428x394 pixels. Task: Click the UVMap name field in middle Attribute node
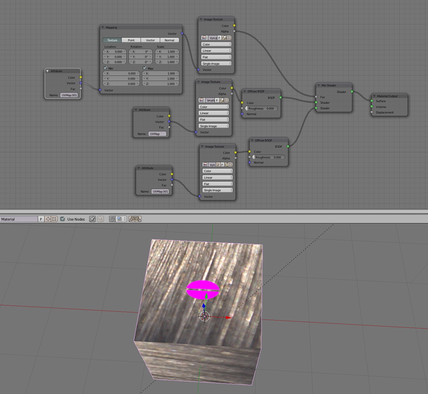click(x=157, y=134)
